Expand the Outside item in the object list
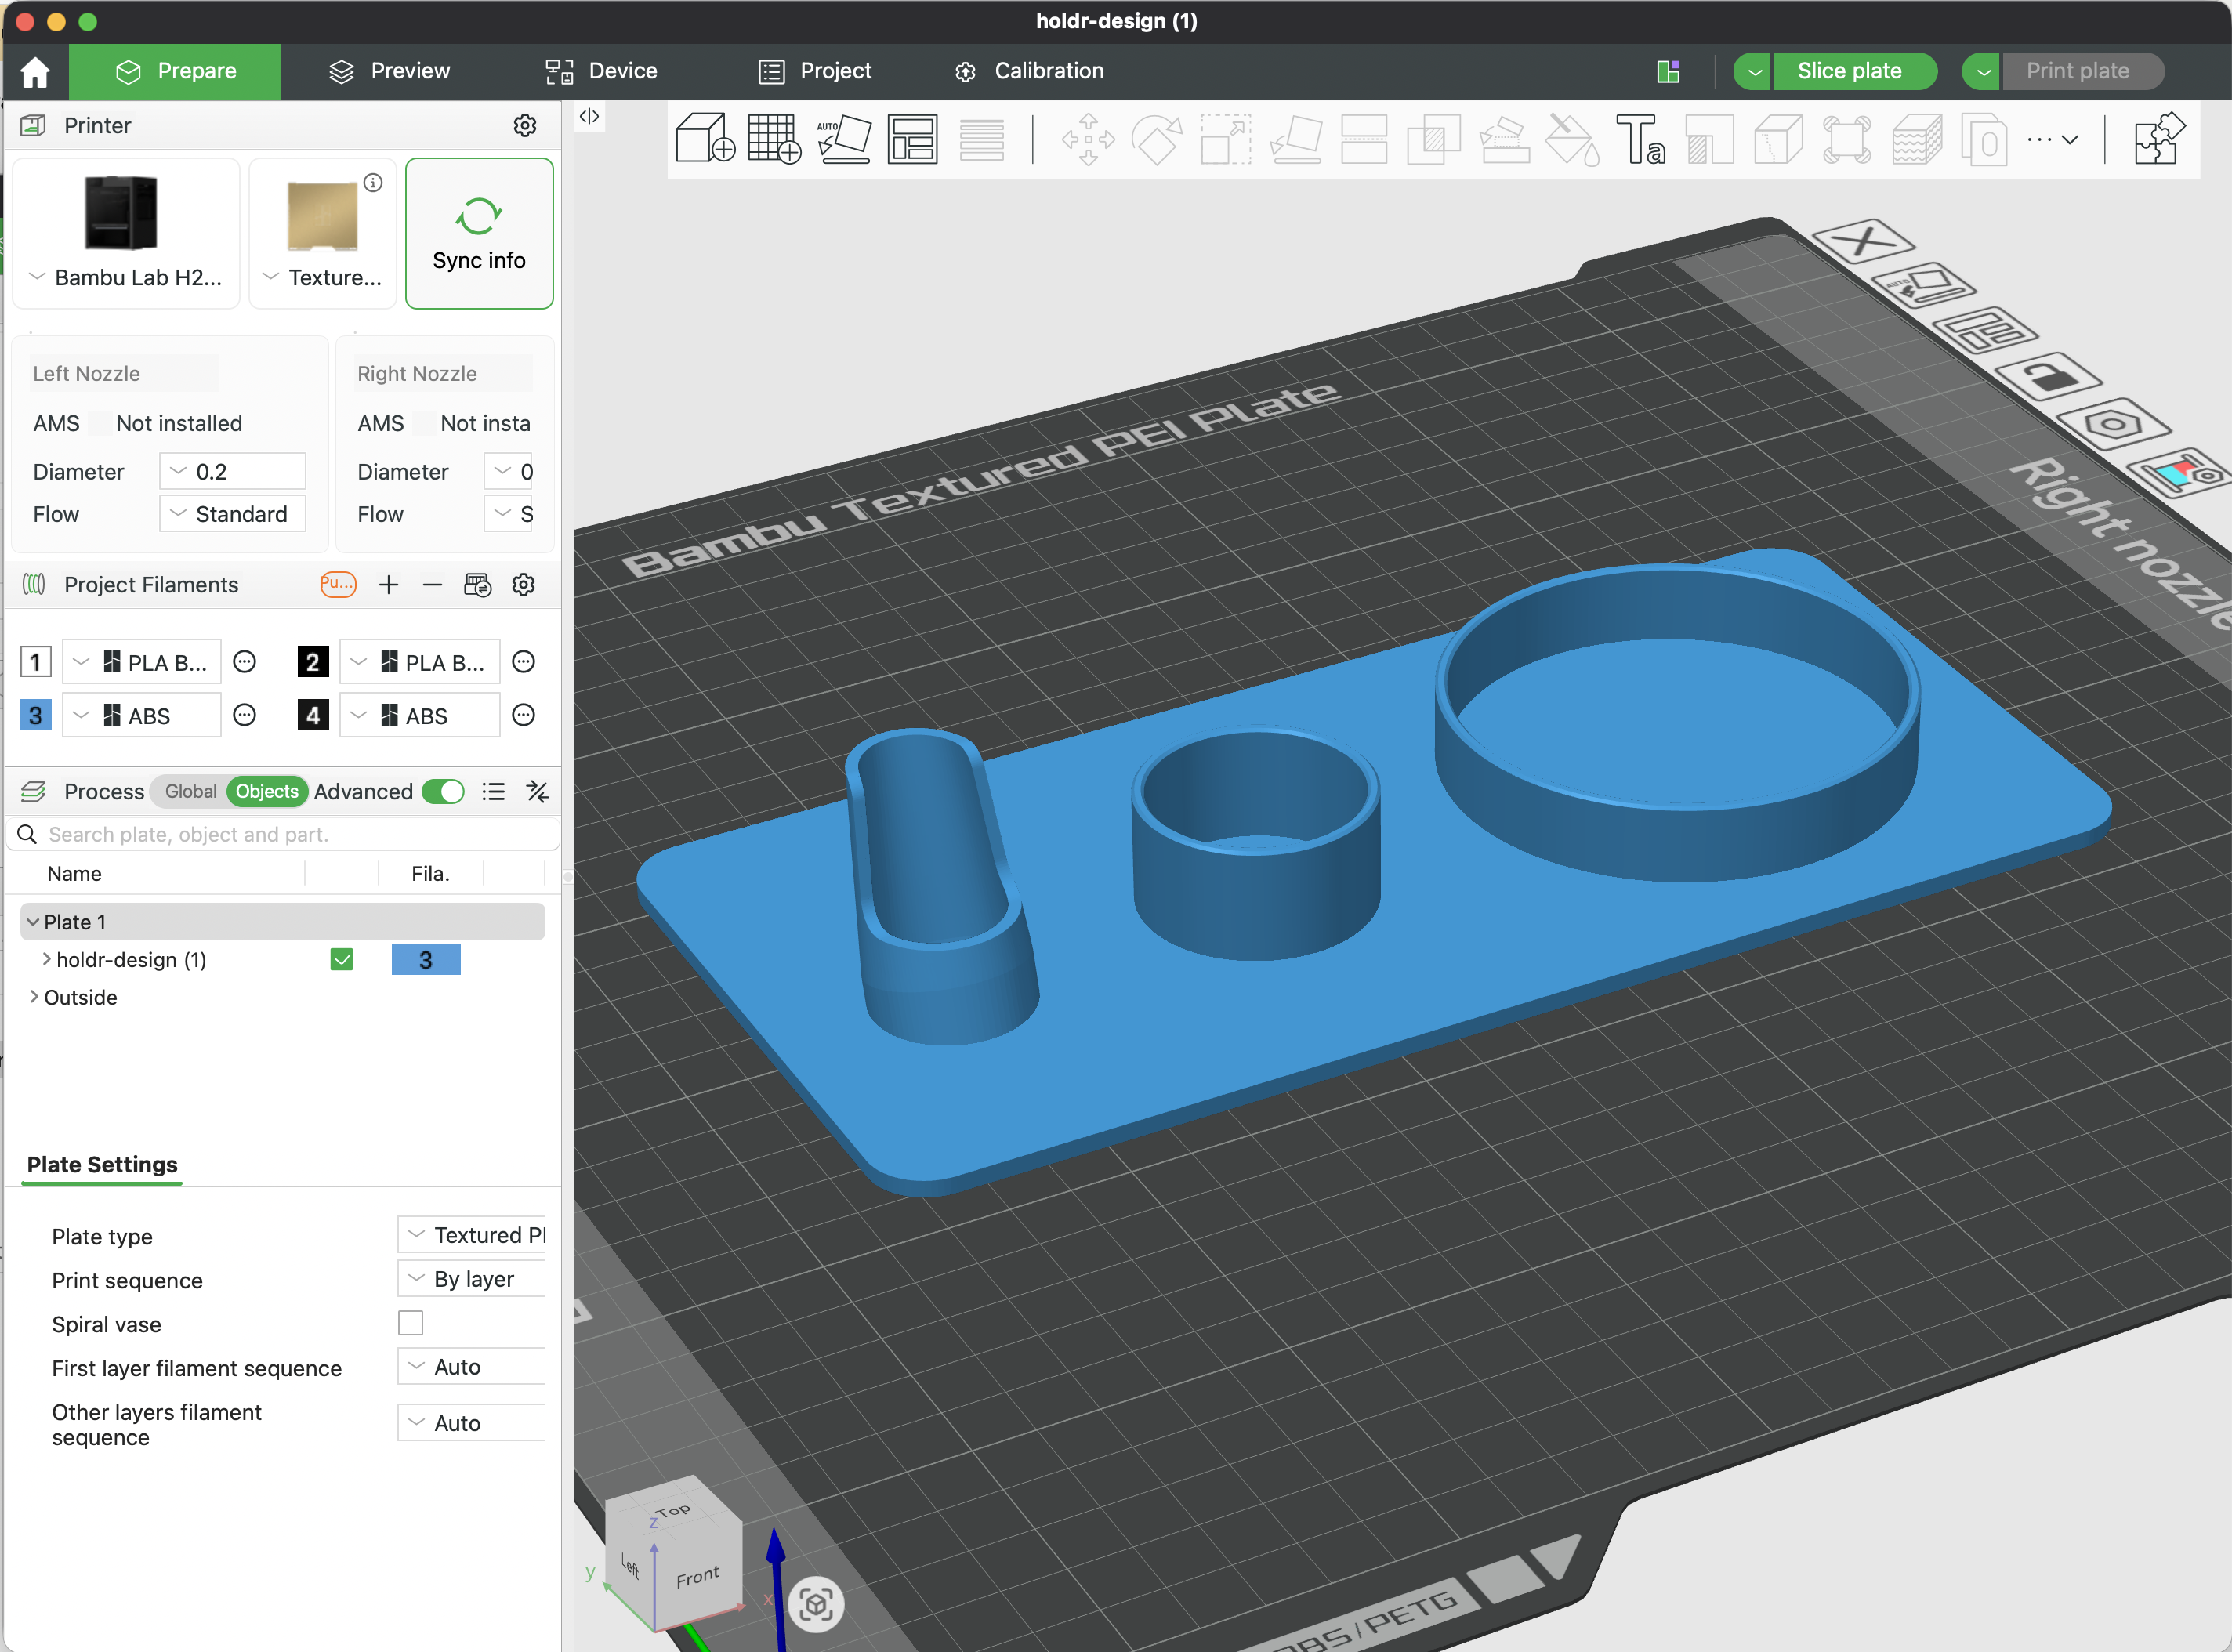The width and height of the screenshot is (2232, 1652). pyautogui.click(x=34, y=997)
